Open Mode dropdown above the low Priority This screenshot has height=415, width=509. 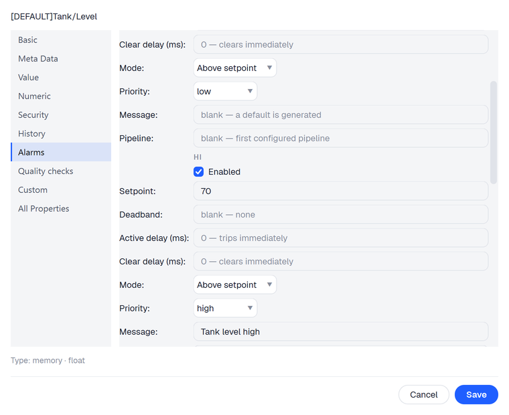pos(234,68)
